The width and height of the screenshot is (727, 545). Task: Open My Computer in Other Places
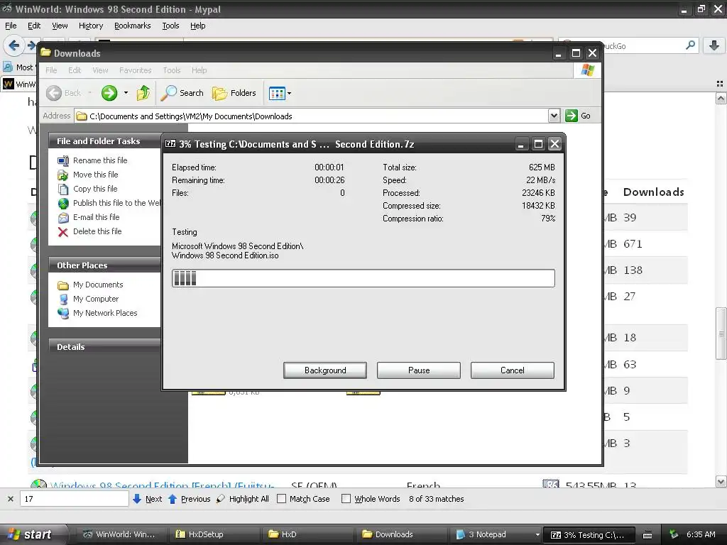click(x=96, y=299)
